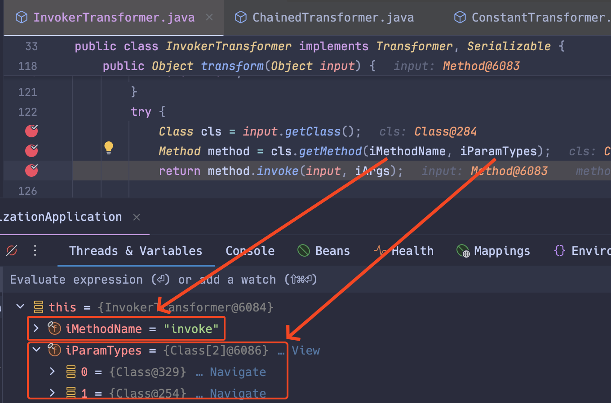Click the Mappings globe icon
The height and width of the screenshot is (403, 611).
462,251
